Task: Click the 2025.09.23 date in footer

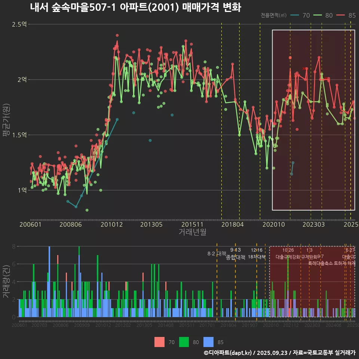Action: pos(272,353)
